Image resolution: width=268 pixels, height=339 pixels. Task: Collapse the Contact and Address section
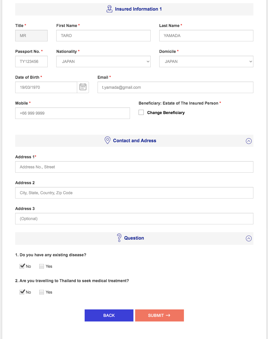click(x=249, y=141)
